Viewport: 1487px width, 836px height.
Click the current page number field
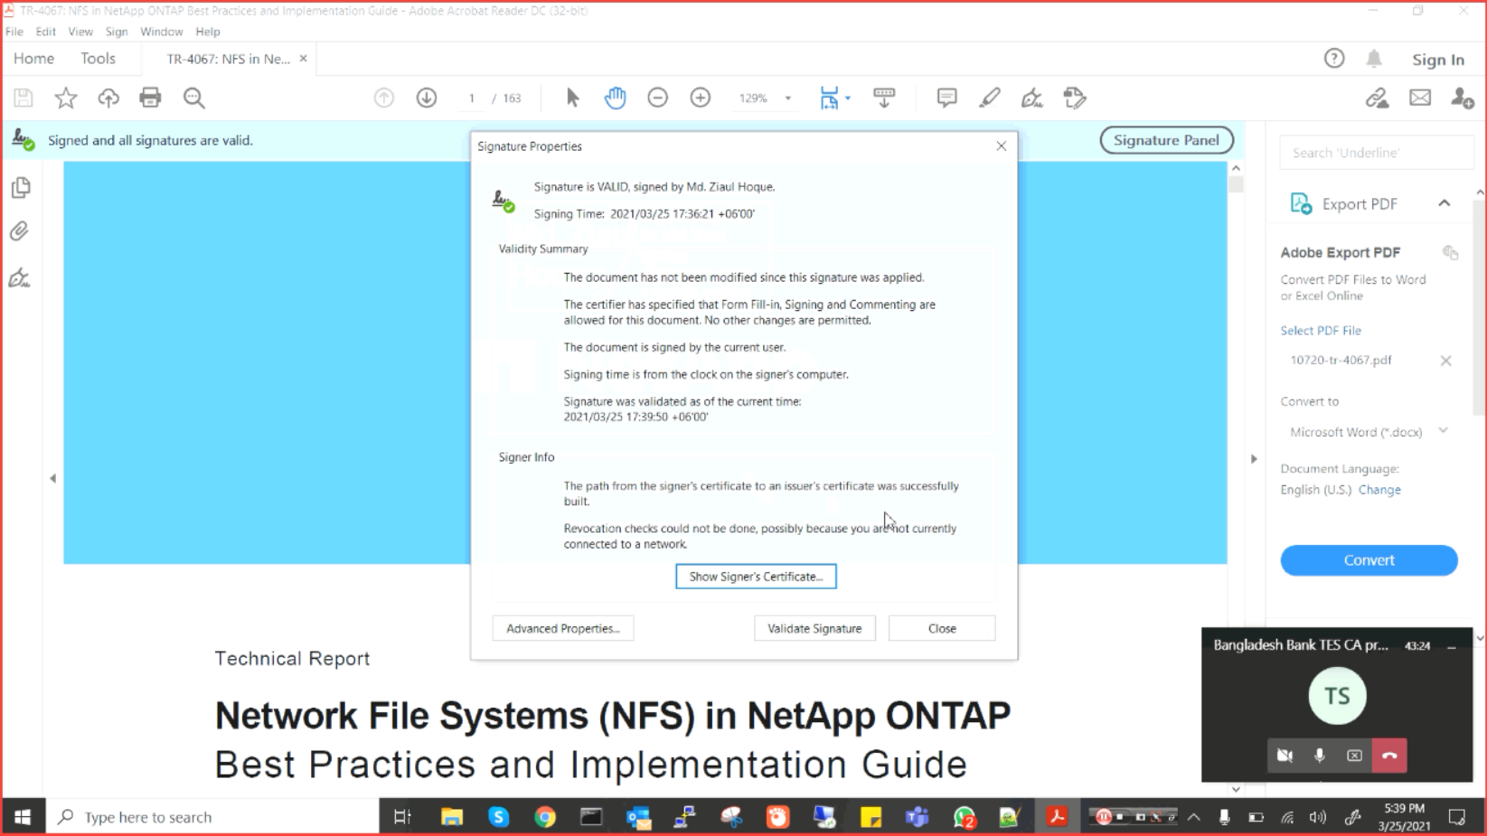click(471, 98)
